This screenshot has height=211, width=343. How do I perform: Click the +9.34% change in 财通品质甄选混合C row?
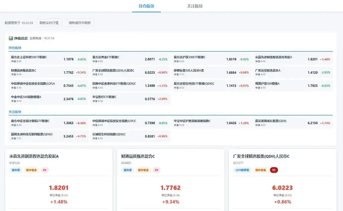[81, 72]
